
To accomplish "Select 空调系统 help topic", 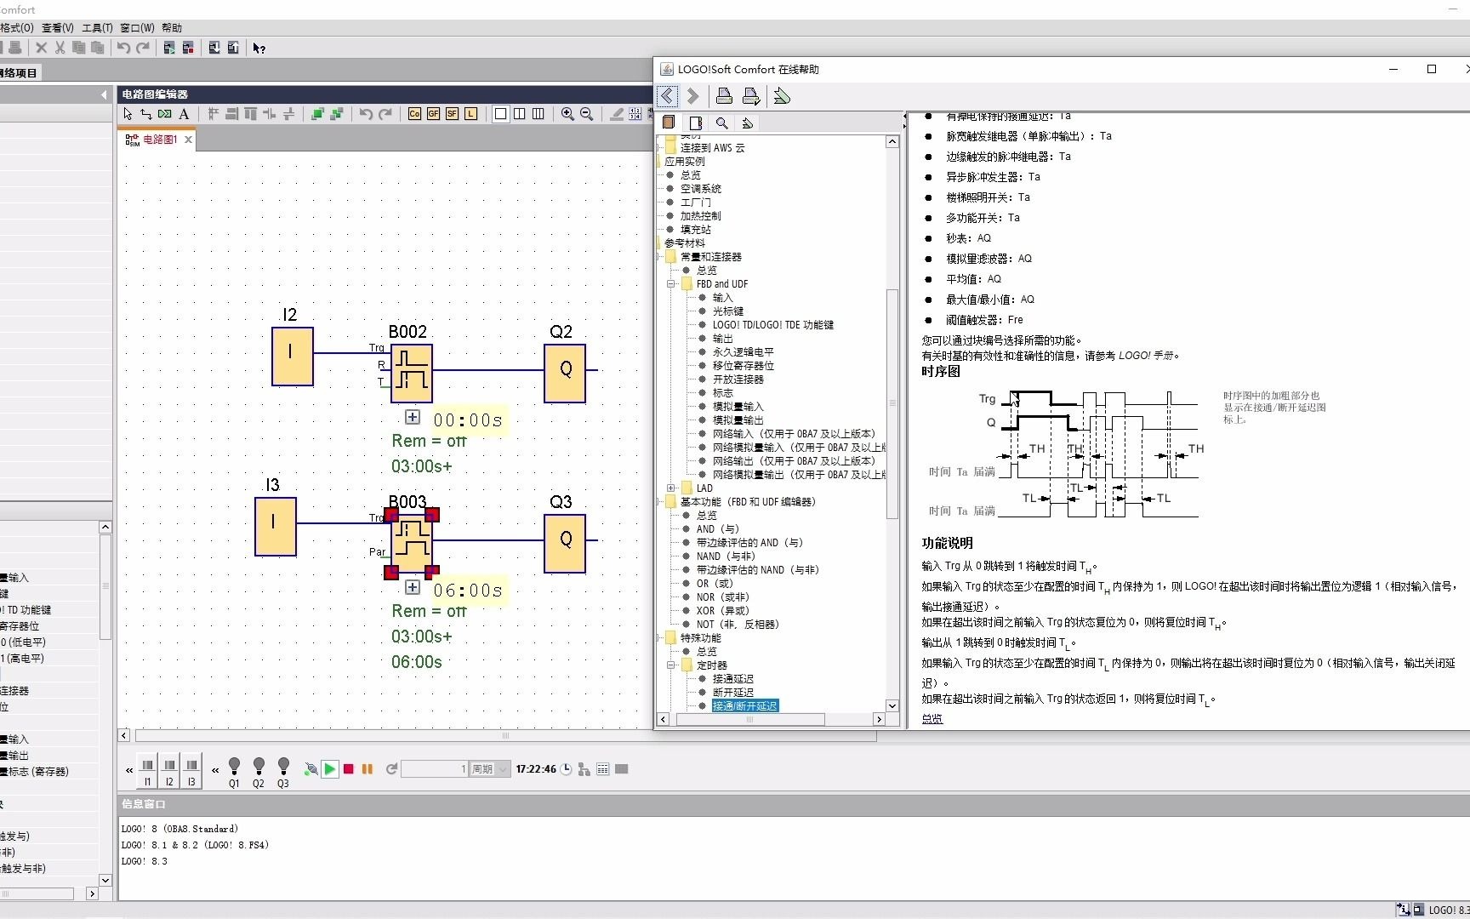I will (701, 189).
